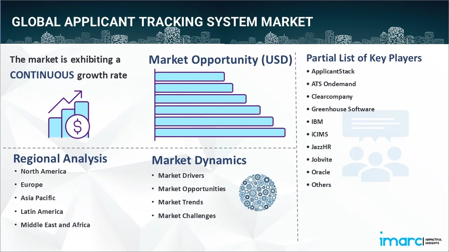The image size is (449, 252).
Task: Select iCIMS key player
Action: (320, 134)
